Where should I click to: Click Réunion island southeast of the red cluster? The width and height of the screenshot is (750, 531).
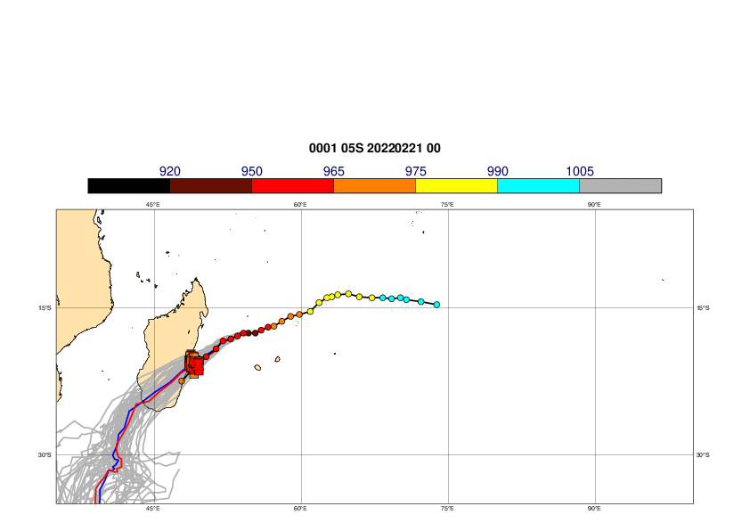pos(257,367)
